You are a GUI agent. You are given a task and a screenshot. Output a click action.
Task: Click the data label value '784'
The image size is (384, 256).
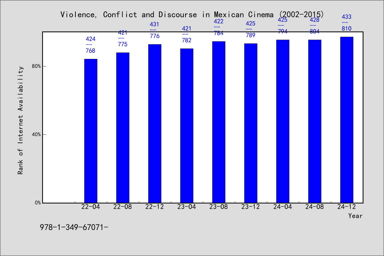coord(219,33)
